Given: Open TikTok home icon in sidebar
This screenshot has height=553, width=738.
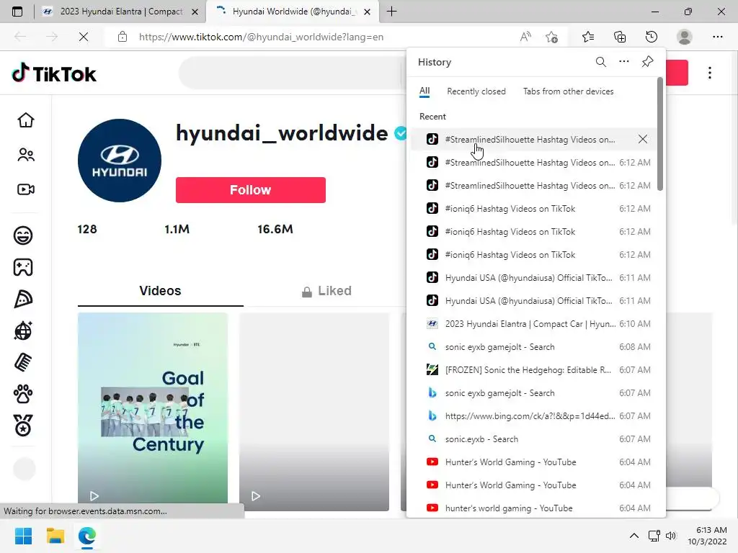Looking at the screenshot, I should point(26,120).
